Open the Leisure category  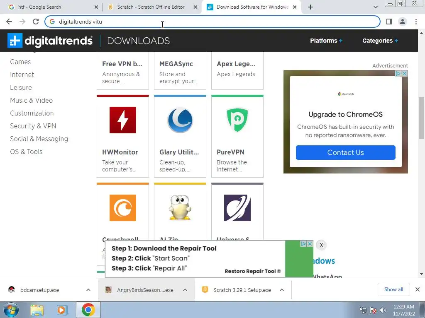point(21,87)
